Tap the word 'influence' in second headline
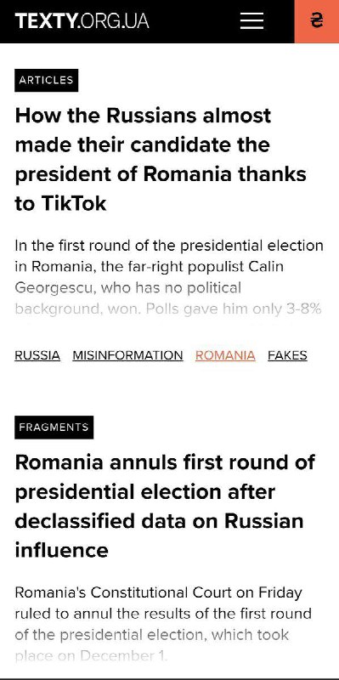339x680 pixels. (61, 550)
